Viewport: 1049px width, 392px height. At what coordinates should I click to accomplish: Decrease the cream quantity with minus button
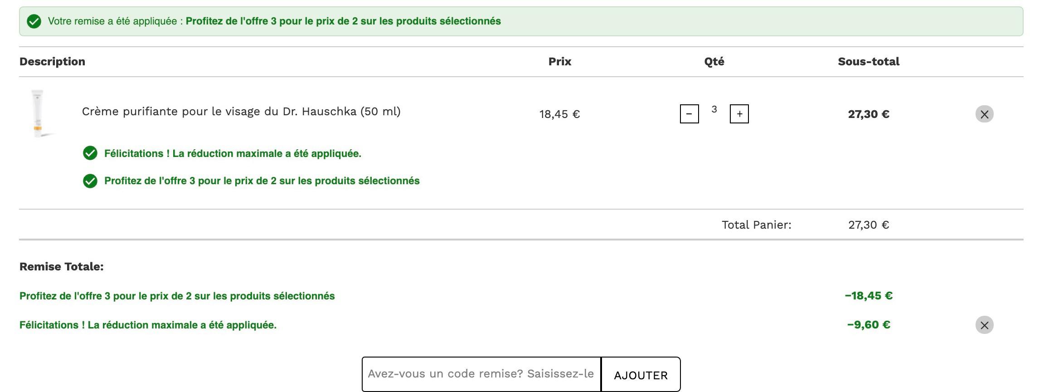pyautogui.click(x=689, y=114)
